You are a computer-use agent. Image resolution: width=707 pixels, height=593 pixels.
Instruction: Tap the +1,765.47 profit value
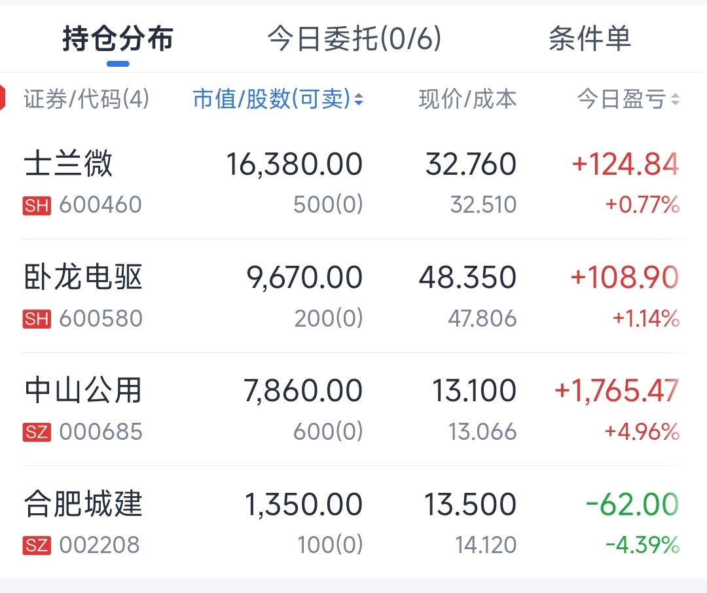tap(616, 391)
